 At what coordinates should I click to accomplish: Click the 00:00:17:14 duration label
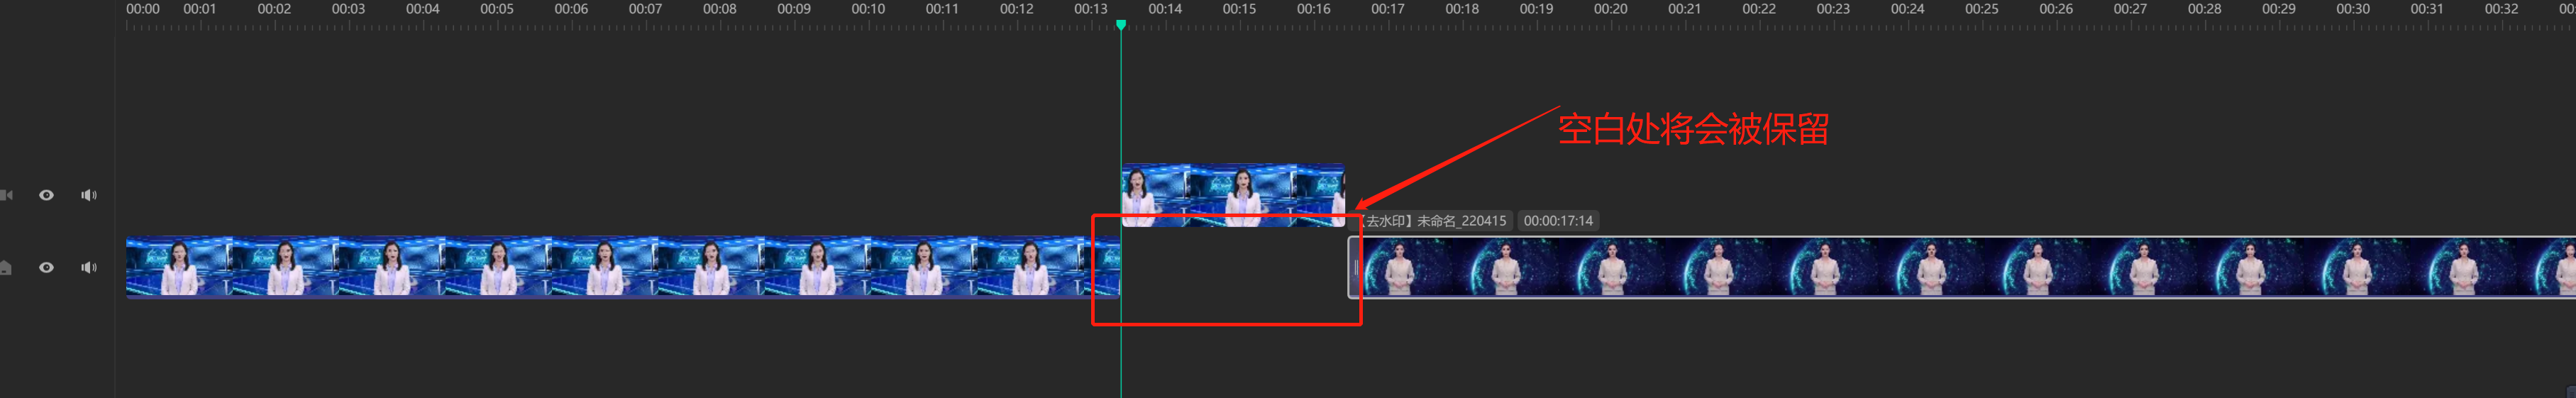pyautogui.click(x=1557, y=221)
